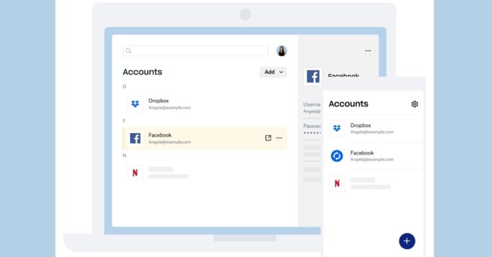This screenshot has width=492, height=257.
Task: Click the section letter F above Facebook
Action: [x=124, y=121]
